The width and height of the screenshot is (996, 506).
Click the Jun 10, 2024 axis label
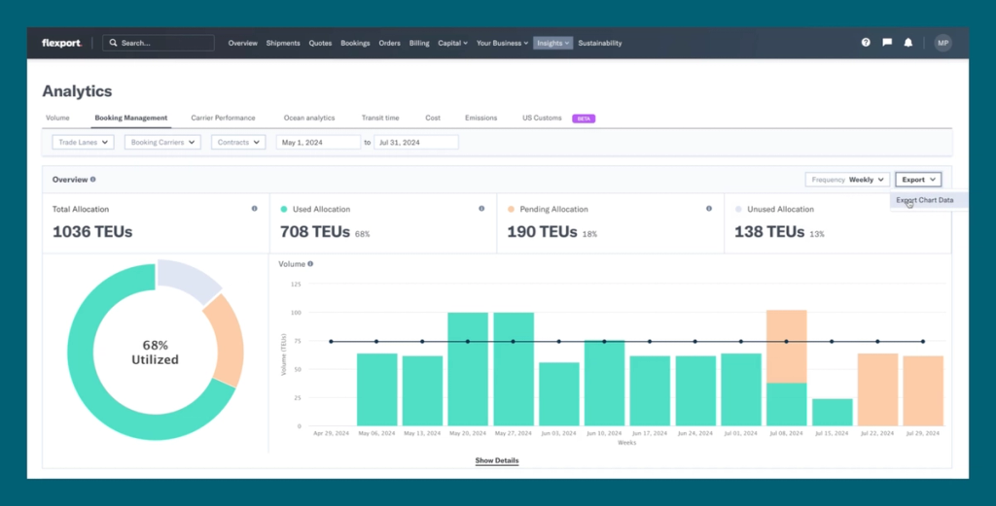coord(603,434)
